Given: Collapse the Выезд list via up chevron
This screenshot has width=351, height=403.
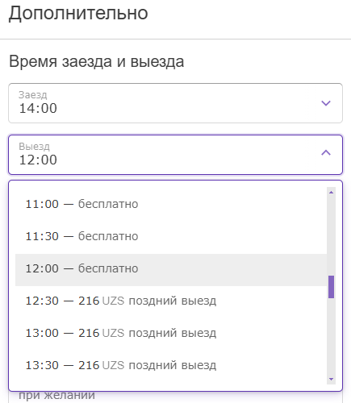Looking at the screenshot, I should coord(326,153).
